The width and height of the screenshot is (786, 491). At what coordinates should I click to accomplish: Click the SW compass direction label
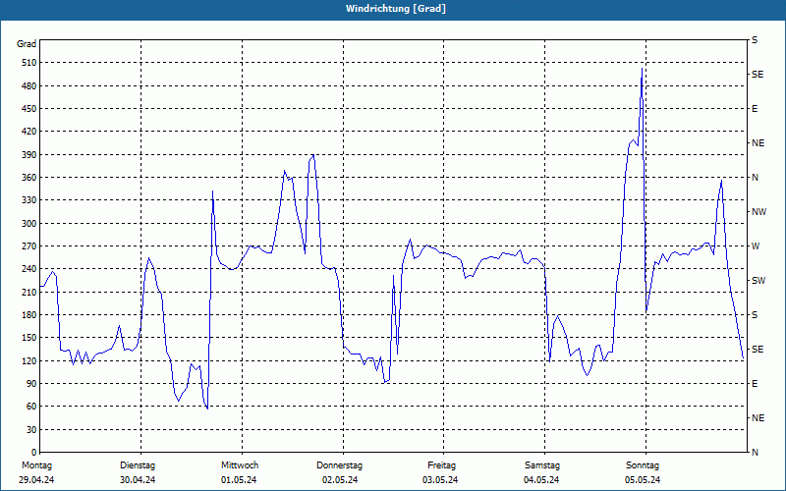[758, 281]
